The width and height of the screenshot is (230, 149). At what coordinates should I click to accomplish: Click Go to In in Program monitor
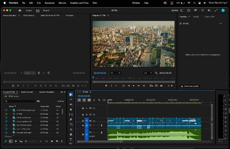[x=124, y=86]
